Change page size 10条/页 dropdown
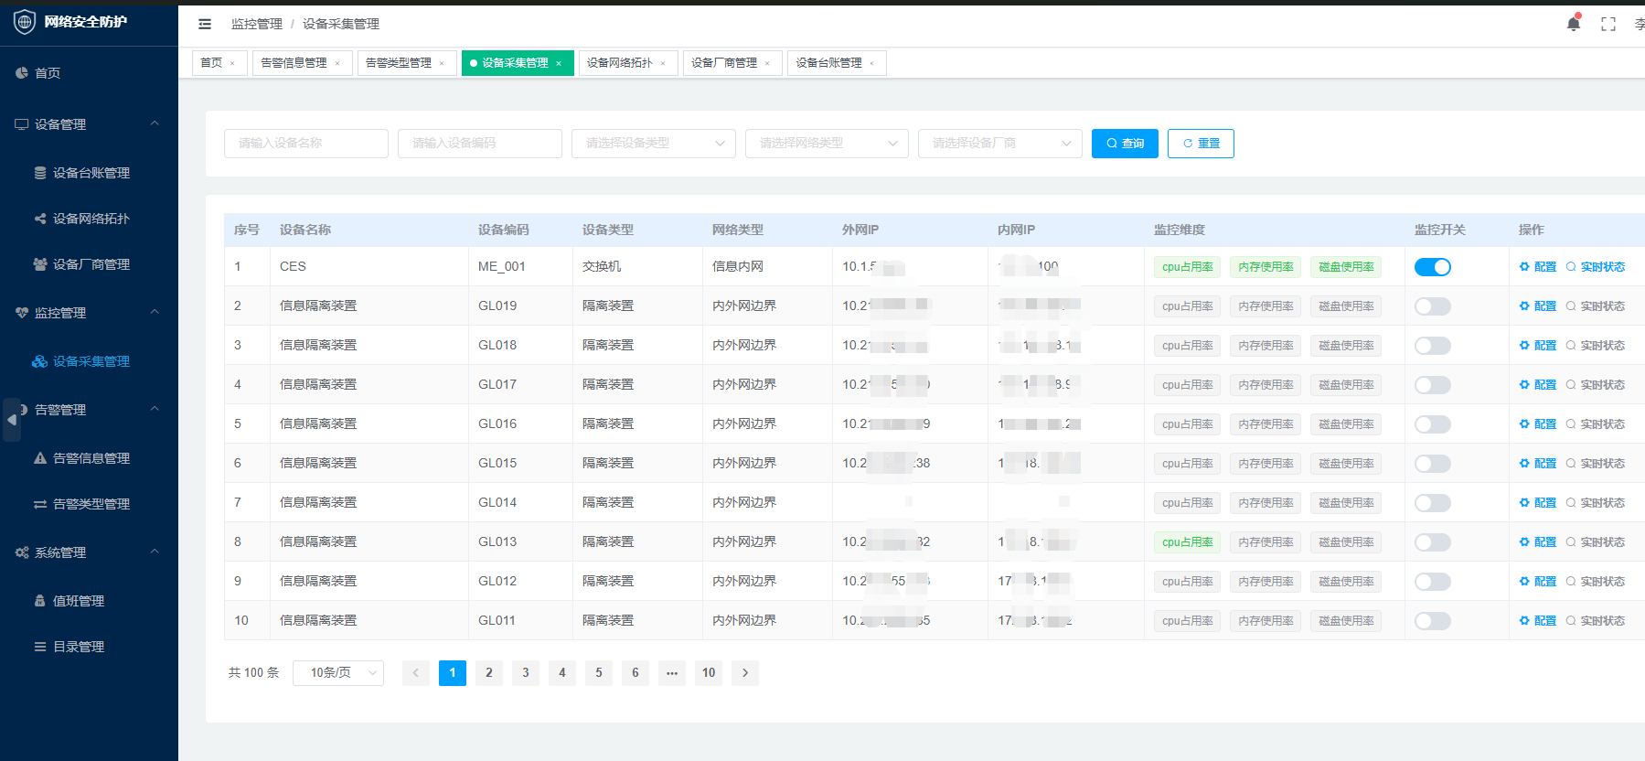 click(338, 673)
